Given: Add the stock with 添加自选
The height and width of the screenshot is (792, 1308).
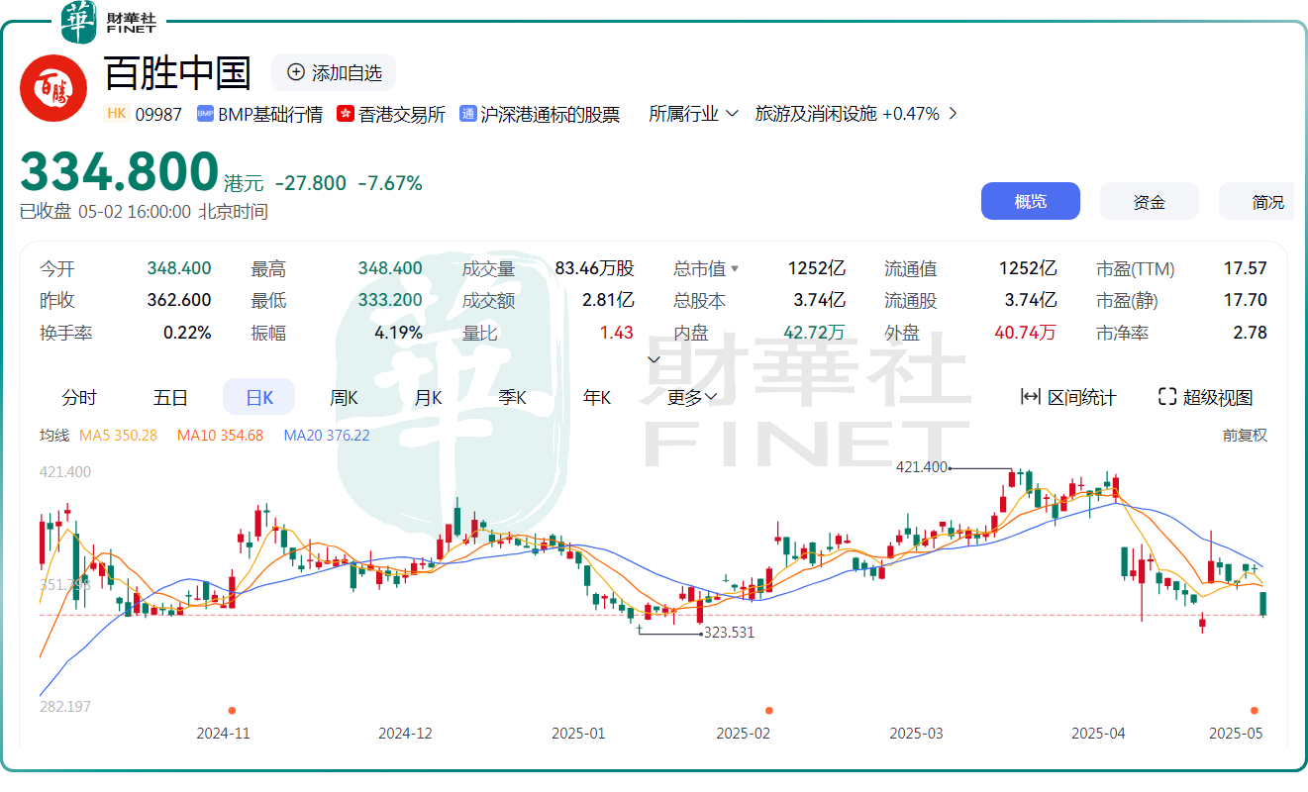Looking at the screenshot, I should coord(334,72).
